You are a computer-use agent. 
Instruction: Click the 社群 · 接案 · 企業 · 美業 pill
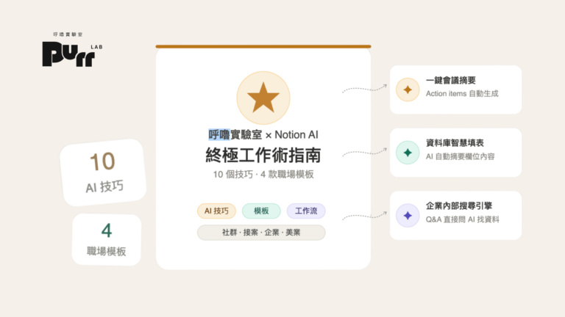pos(261,233)
